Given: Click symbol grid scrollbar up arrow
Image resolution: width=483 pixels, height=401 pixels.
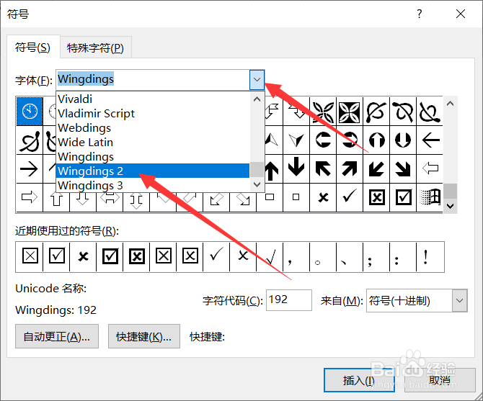Looking at the screenshot, I should 450,104.
